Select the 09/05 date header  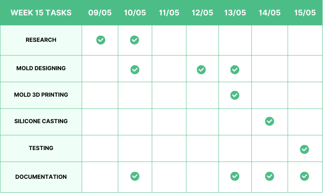point(100,13)
